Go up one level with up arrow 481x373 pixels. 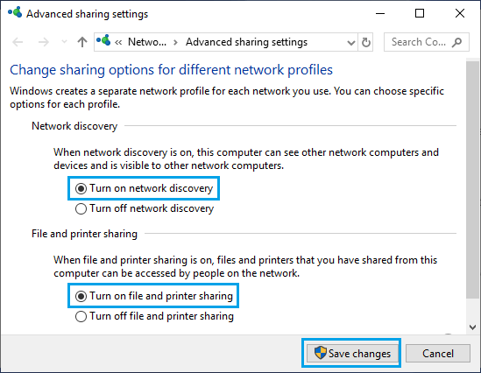click(x=81, y=42)
